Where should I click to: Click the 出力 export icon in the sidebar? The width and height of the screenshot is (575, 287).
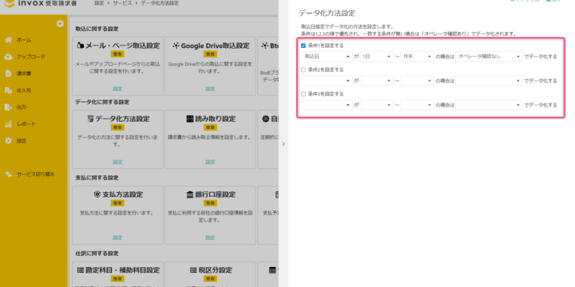pyautogui.click(x=8, y=108)
